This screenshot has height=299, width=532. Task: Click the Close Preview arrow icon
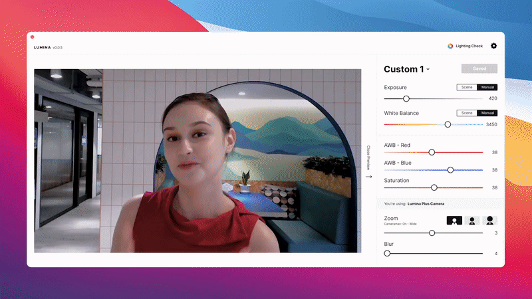(x=369, y=177)
